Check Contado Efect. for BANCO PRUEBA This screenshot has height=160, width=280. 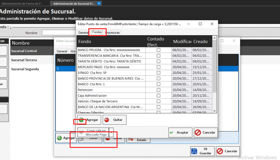click(x=158, y=50)
